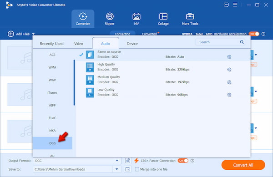Open settings gear for Medium Quality preset

(x=229, y=82)
